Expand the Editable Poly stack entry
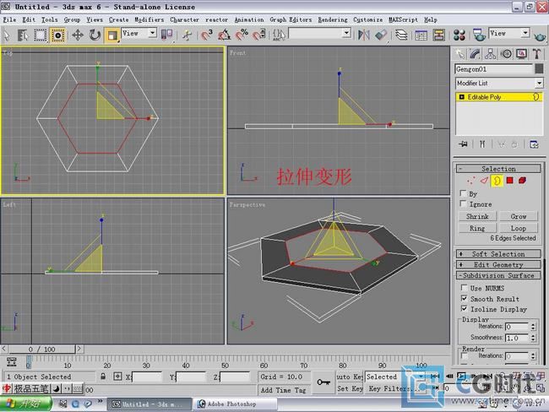Viewport: 549px width, 412px height. pyautogui.click(x=461, y=97)
